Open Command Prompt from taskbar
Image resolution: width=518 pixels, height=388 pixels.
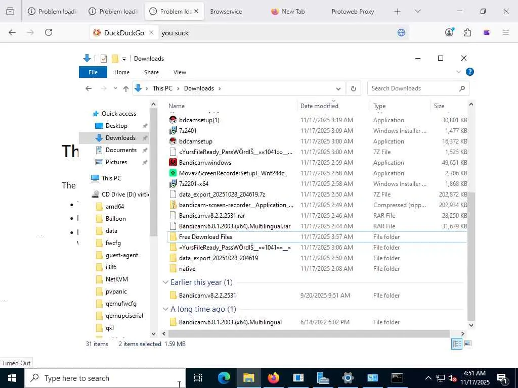tap(397, 378)
